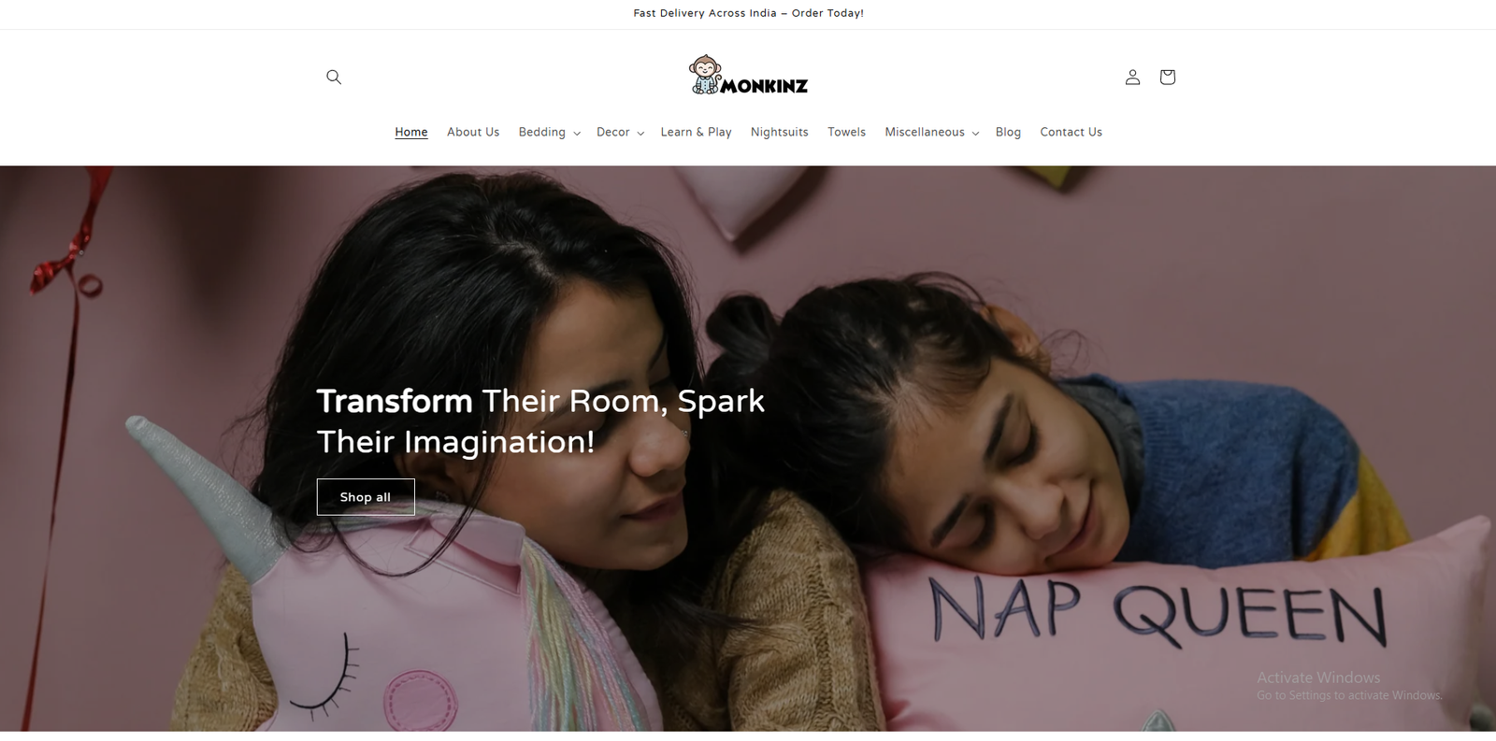Click the hero banner headline text
Image resolution: width=1496 pixels, height=741 pixels.
click(540, 420)
